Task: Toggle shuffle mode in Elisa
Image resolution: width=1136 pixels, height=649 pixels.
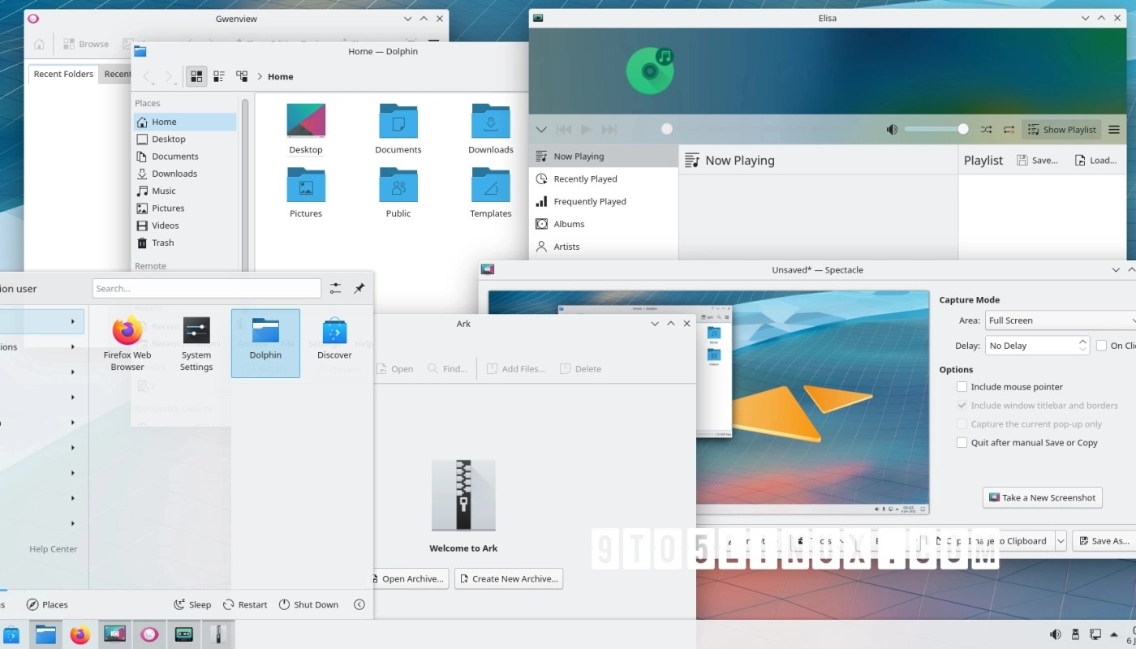Action: pos(986,130)
